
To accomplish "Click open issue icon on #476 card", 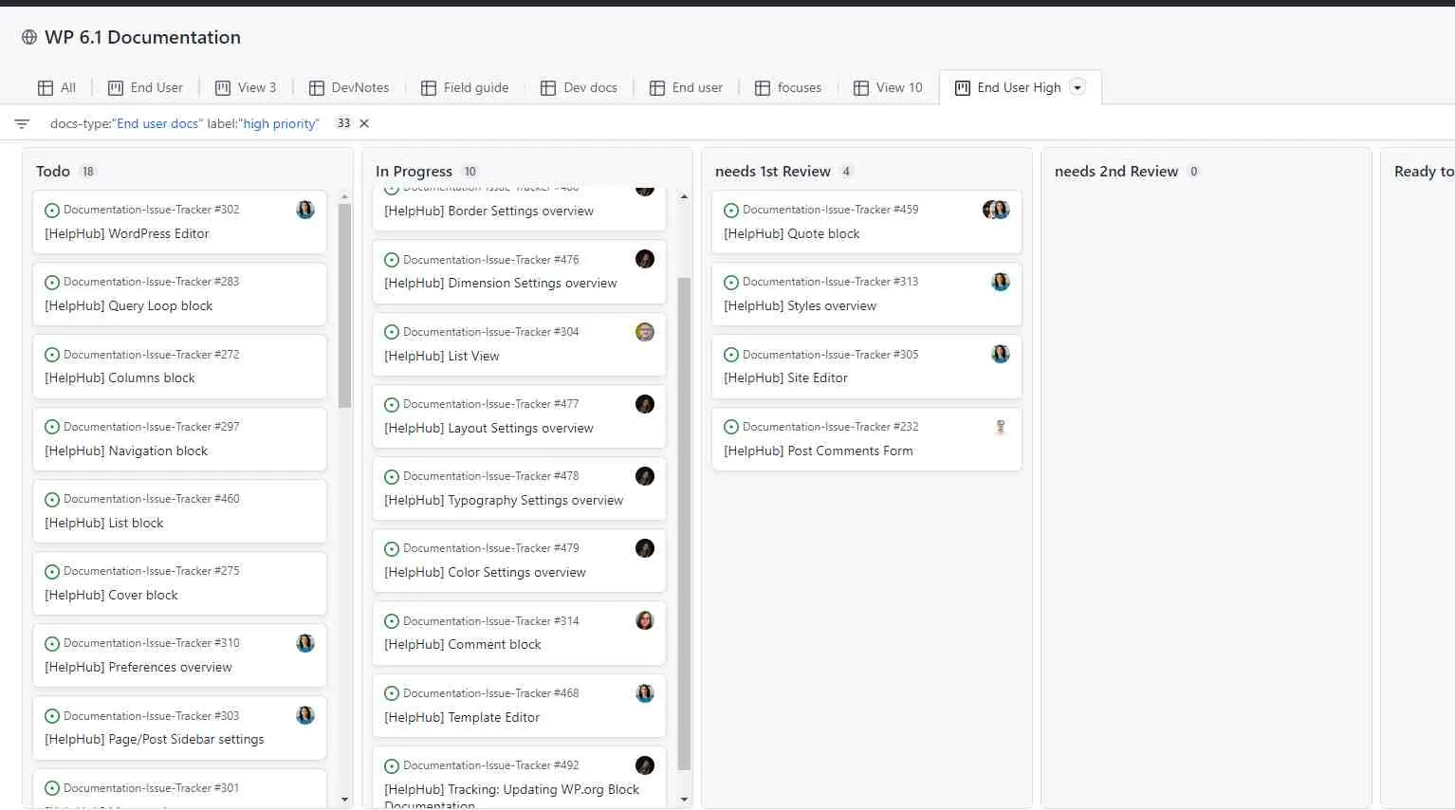I will point(392,260).
